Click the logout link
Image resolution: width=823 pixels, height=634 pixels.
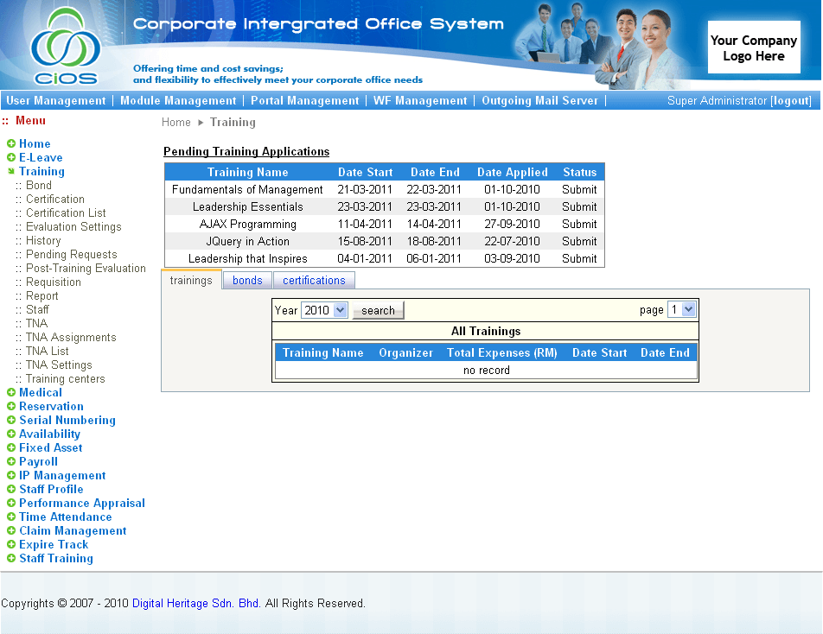(x=791, y=101)
